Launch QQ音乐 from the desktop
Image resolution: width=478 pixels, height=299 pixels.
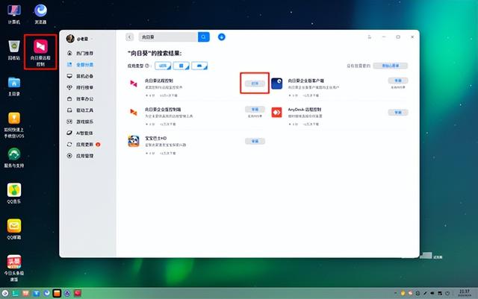(x=14, y=194)
